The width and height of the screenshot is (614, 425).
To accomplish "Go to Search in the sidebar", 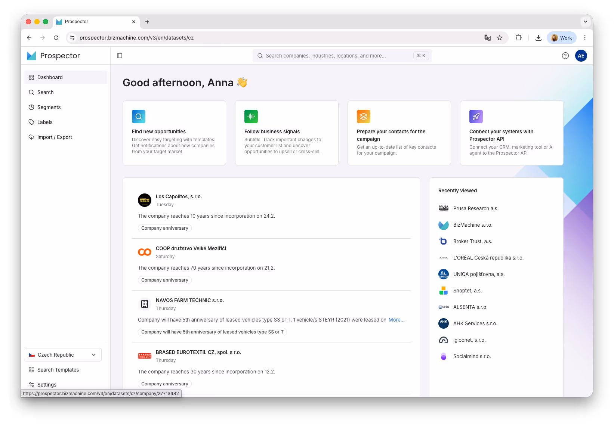I will tap(66, 92).
